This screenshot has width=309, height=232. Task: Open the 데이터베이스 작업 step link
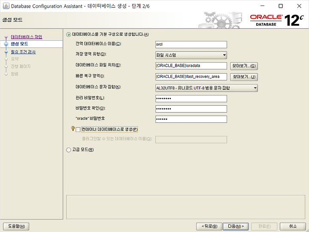click(27, 37)
